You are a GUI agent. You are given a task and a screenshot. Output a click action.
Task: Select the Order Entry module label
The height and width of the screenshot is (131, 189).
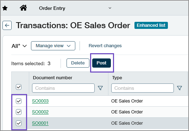[x=52, y=8]
